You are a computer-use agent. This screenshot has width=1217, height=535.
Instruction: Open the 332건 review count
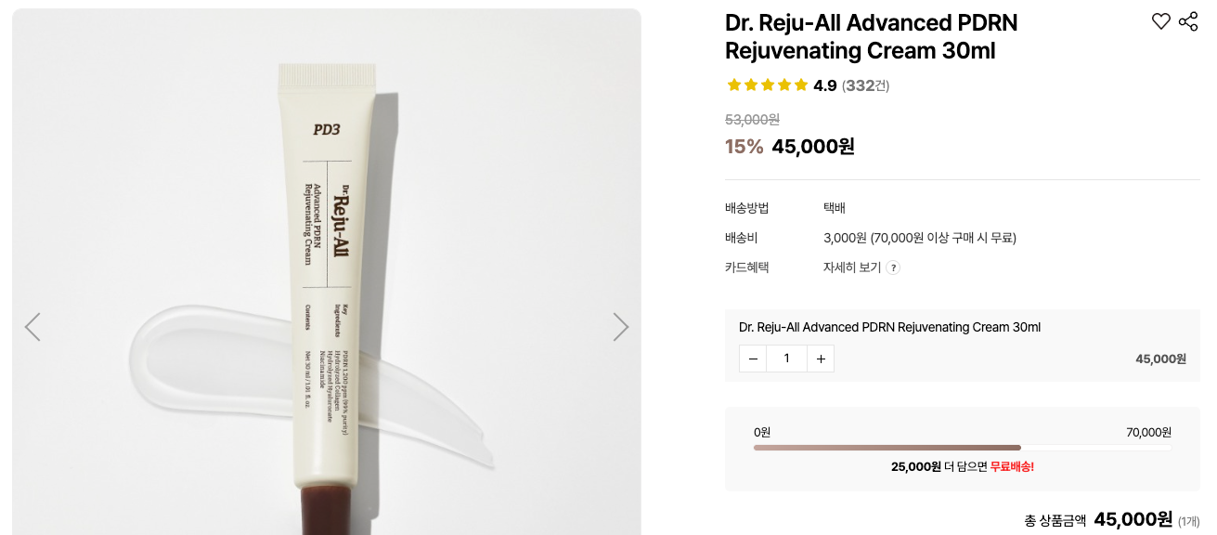coord(865,85)
